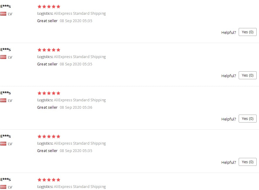Click Latvia flag icon in second review
The height and width of the screenshot is (190, 259).
tap(3, 57)
